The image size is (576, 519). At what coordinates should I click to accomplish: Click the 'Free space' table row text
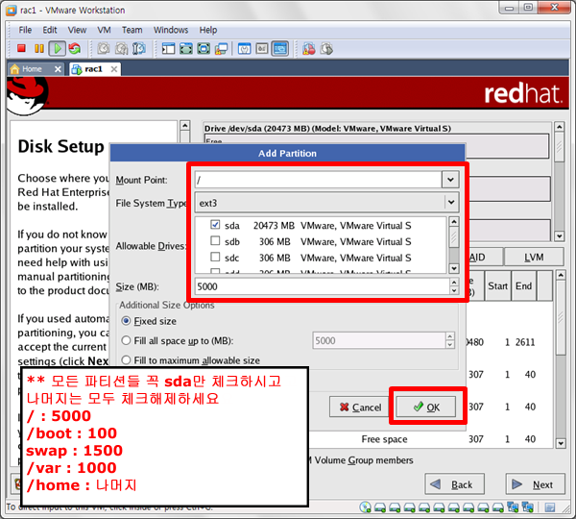point(384,439)
